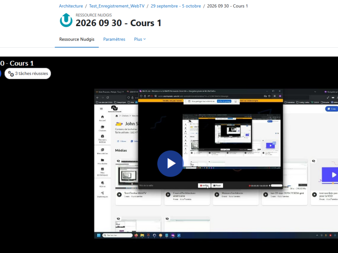Expand the Plus dropdown menu

(140, 39)
